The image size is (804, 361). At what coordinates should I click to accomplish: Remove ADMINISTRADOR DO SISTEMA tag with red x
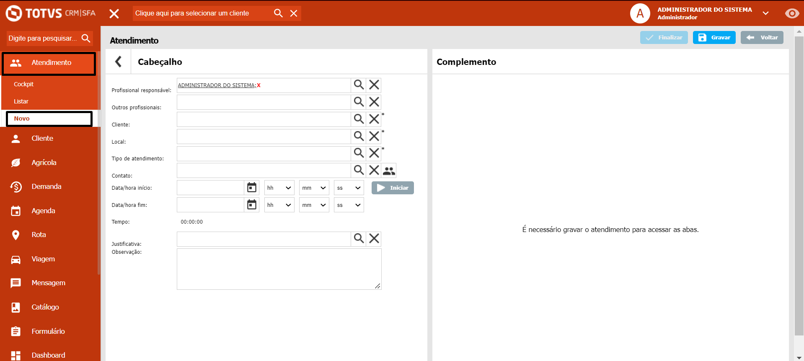[x=259, y=85]
